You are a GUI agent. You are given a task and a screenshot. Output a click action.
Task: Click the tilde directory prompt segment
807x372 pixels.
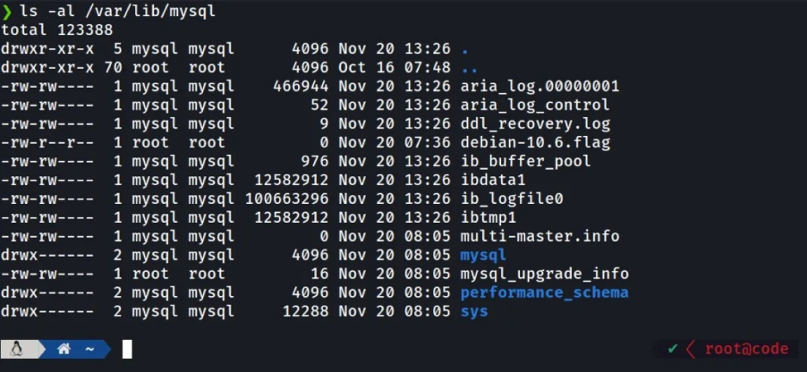[89, 349]
